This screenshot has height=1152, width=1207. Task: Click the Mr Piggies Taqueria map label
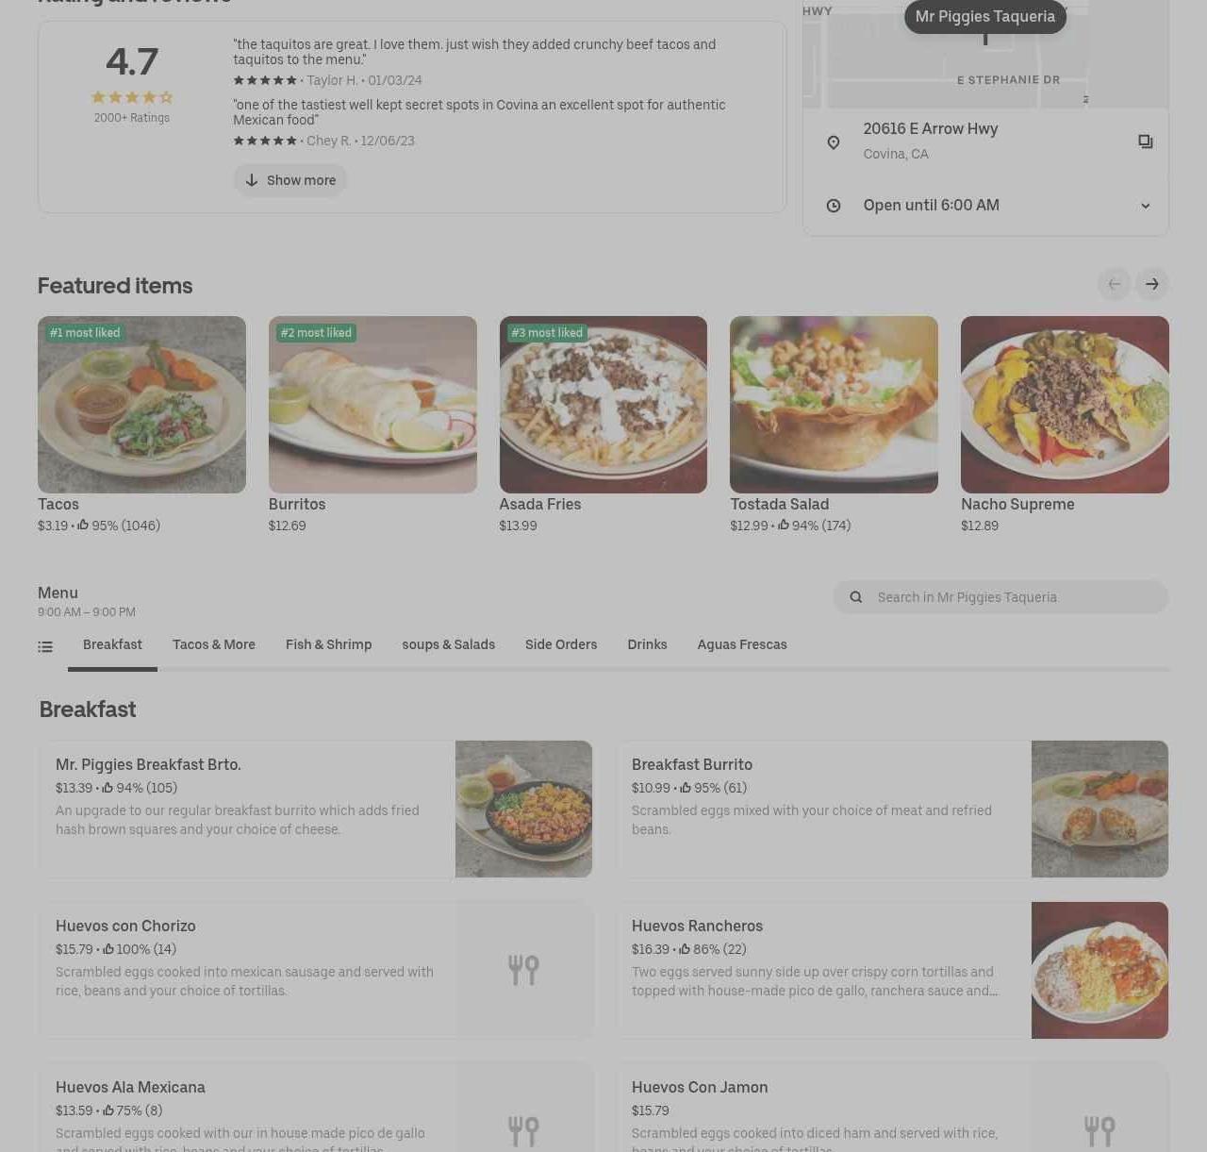click(985, 17)
